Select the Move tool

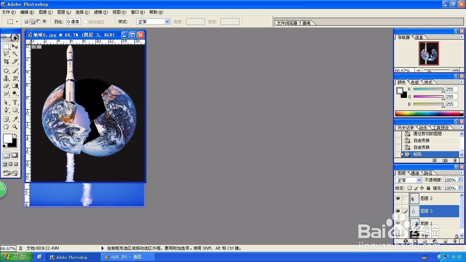coord(15,47)
